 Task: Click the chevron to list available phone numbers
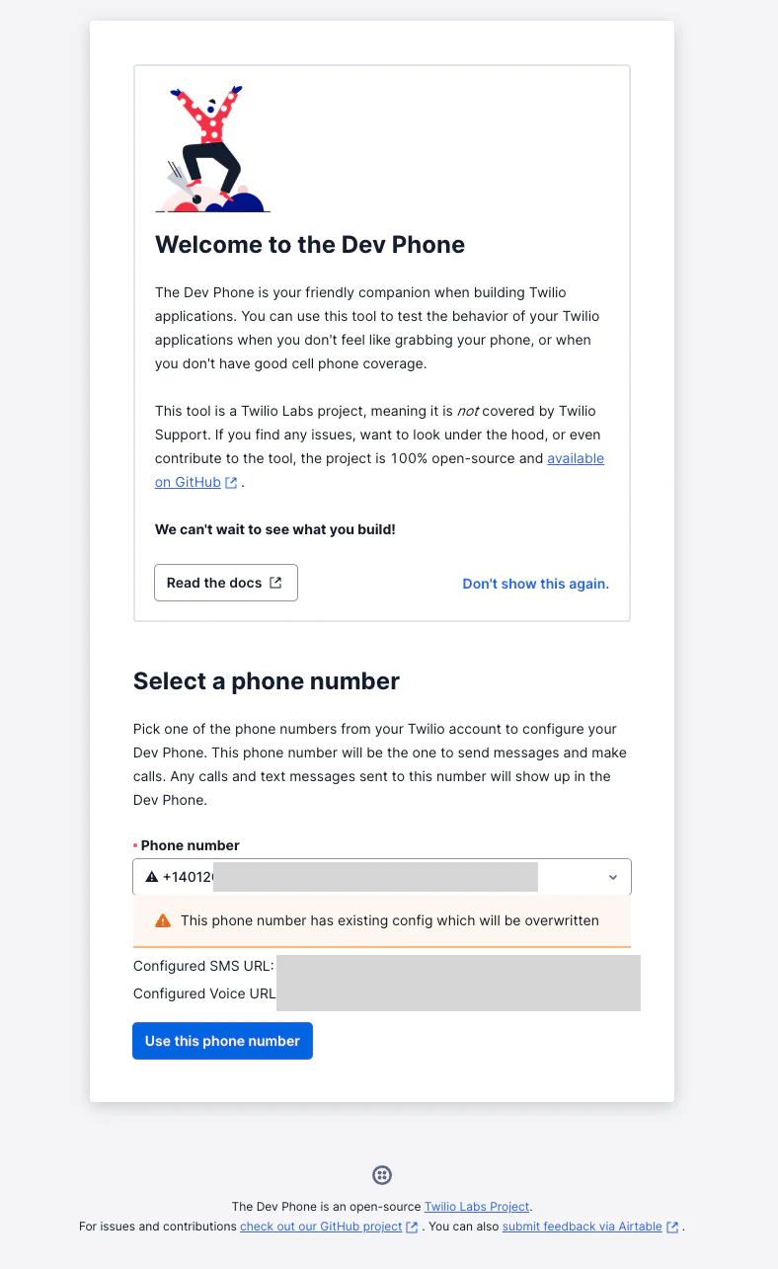tap(612, 876)
